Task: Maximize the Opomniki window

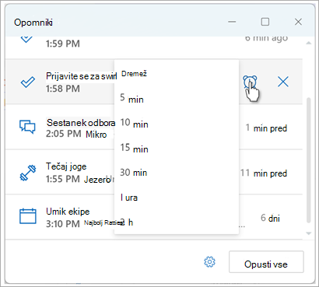Action: [265, 22]
